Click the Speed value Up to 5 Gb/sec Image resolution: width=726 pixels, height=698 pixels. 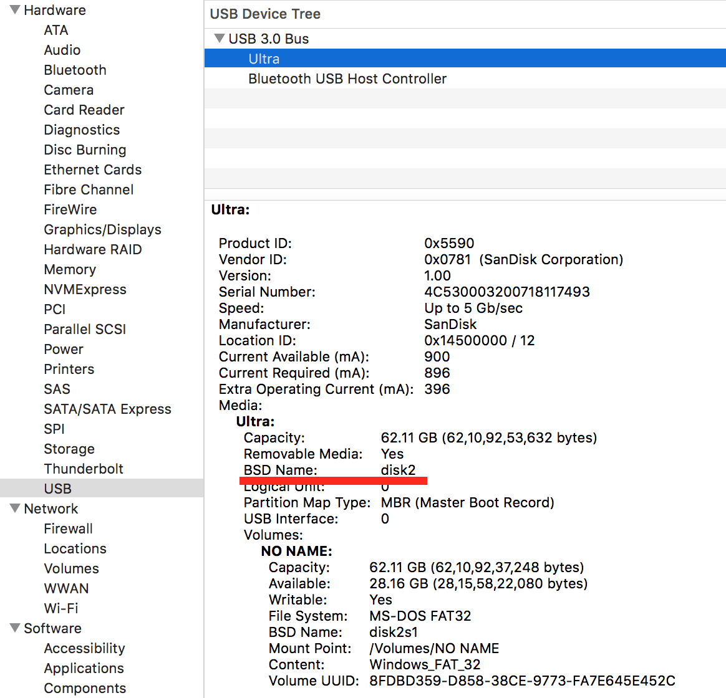coord(473,308)
